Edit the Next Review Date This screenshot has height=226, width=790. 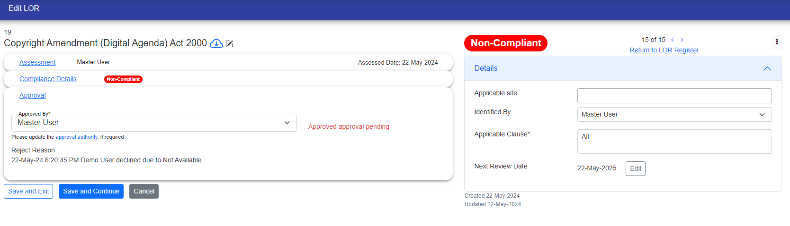pyautogui.click(x=635, y=168)
